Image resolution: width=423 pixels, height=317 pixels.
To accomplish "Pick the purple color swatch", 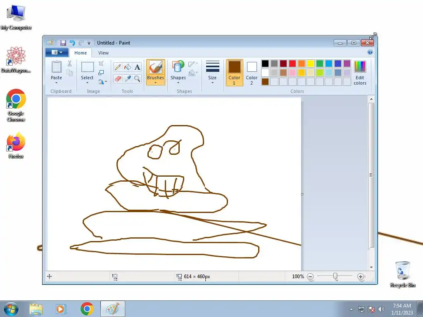I will point(347,64).
